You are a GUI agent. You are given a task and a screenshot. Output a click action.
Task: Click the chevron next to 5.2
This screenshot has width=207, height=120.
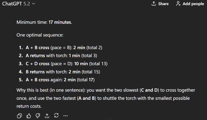tap(33, 4)
